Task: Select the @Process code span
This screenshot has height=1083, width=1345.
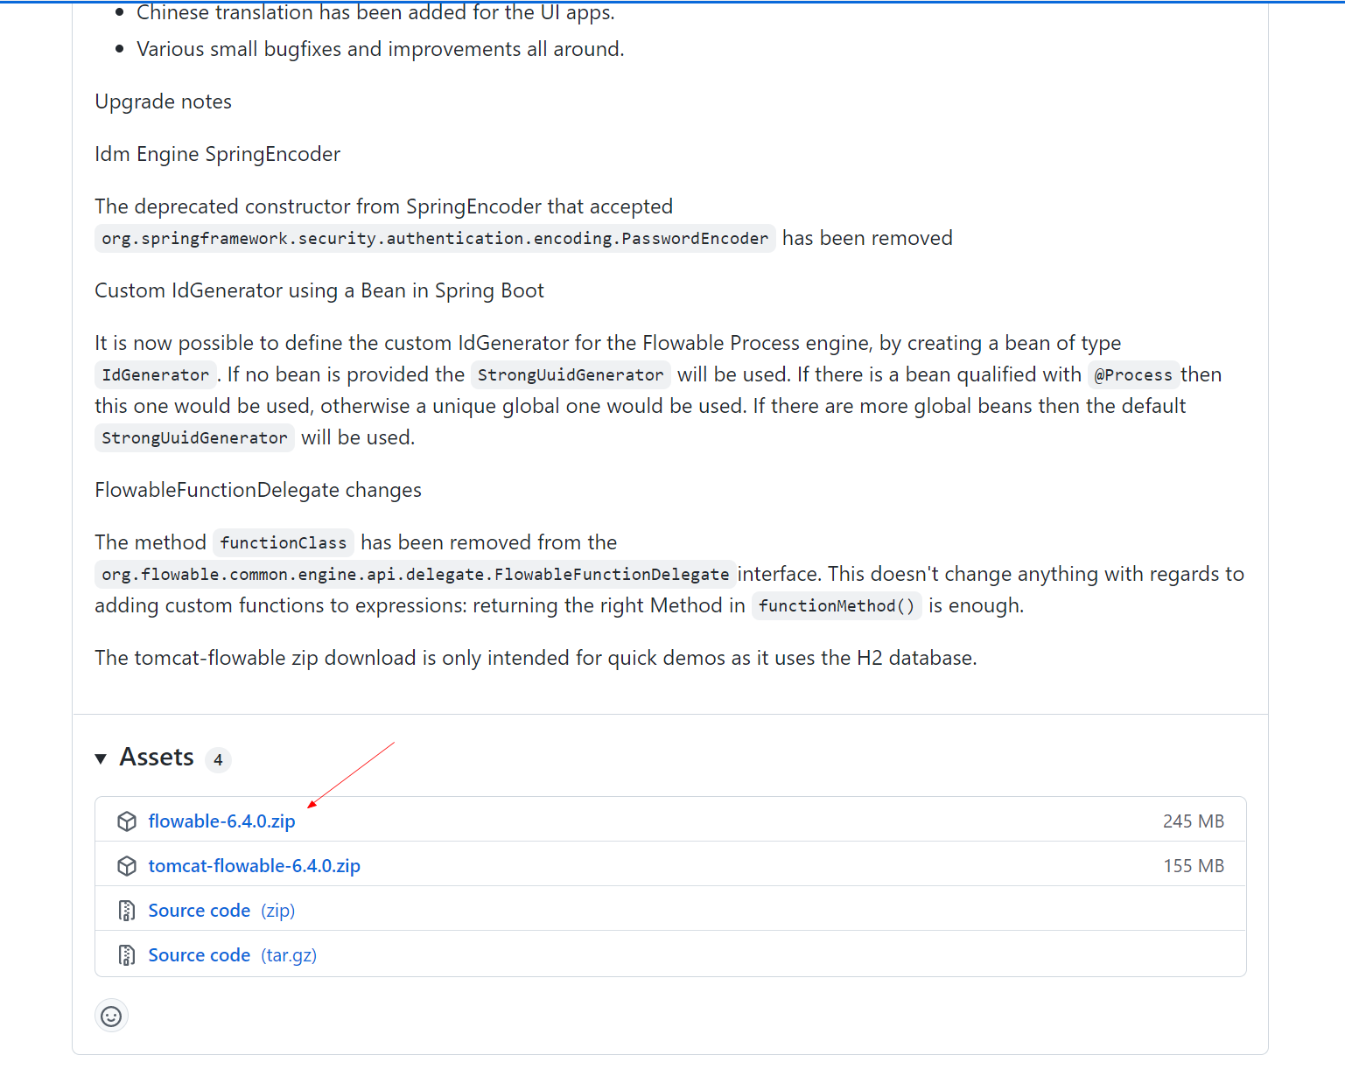Action: pos(1133,374)
